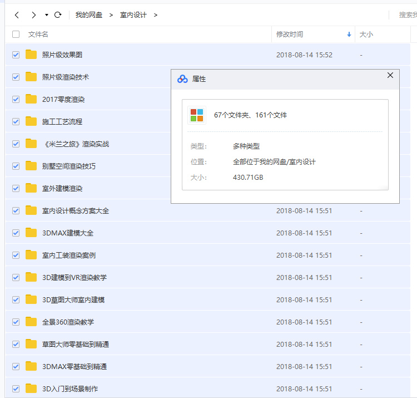Viewport: 417px width, 398px height.
Task: Uncheck the 3DMAX建模大全 checkbox
Action: 16,233
